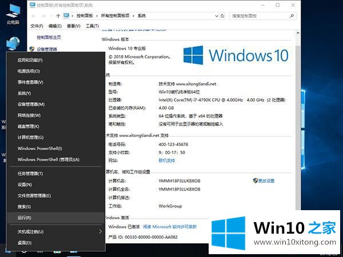Open the 工具(T) menu
Viewport: 343px width, 257px height.
click(x=92, y=26)
